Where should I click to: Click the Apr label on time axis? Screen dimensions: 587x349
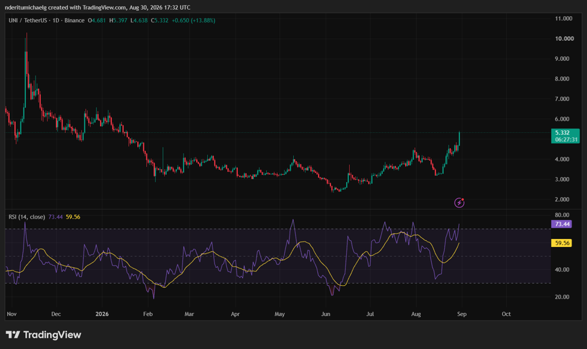tap(235, 314)
